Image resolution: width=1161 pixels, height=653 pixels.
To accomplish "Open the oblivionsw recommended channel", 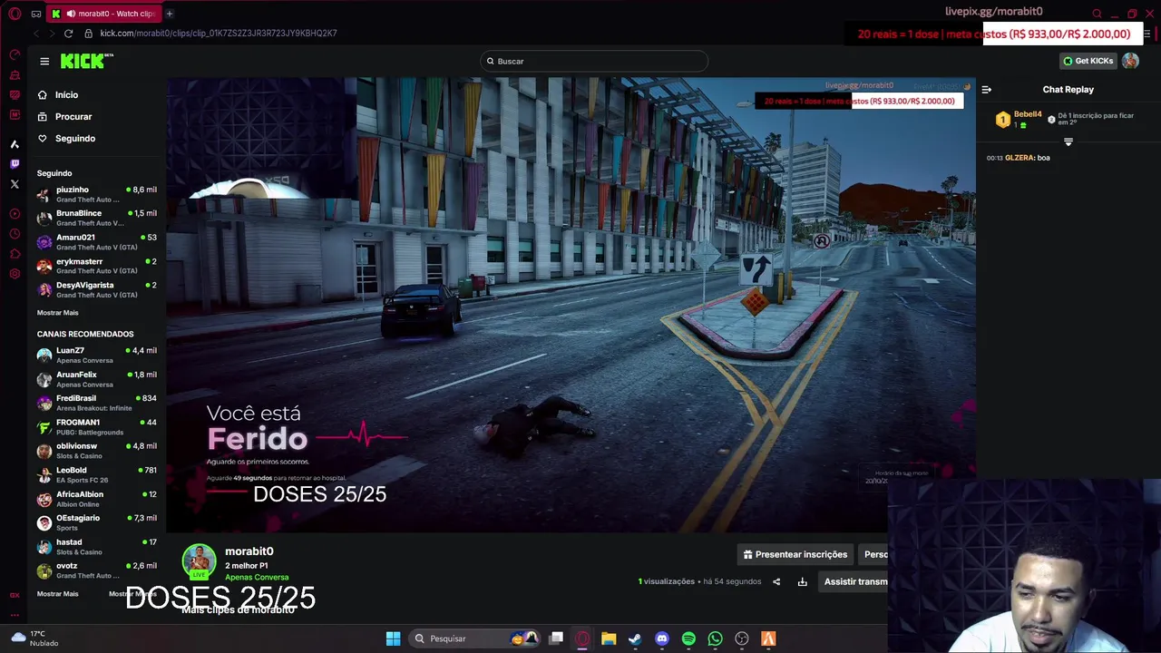I will point(96,451).
